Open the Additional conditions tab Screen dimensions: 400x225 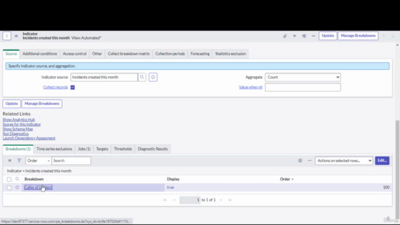pos(40,54)
